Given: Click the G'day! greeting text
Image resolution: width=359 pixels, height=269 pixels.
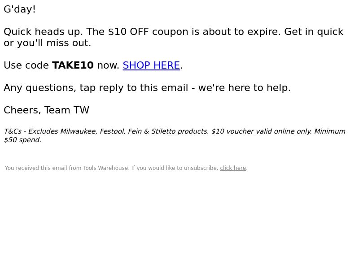Looking at the screenshot, I should (x=20, y=9).
